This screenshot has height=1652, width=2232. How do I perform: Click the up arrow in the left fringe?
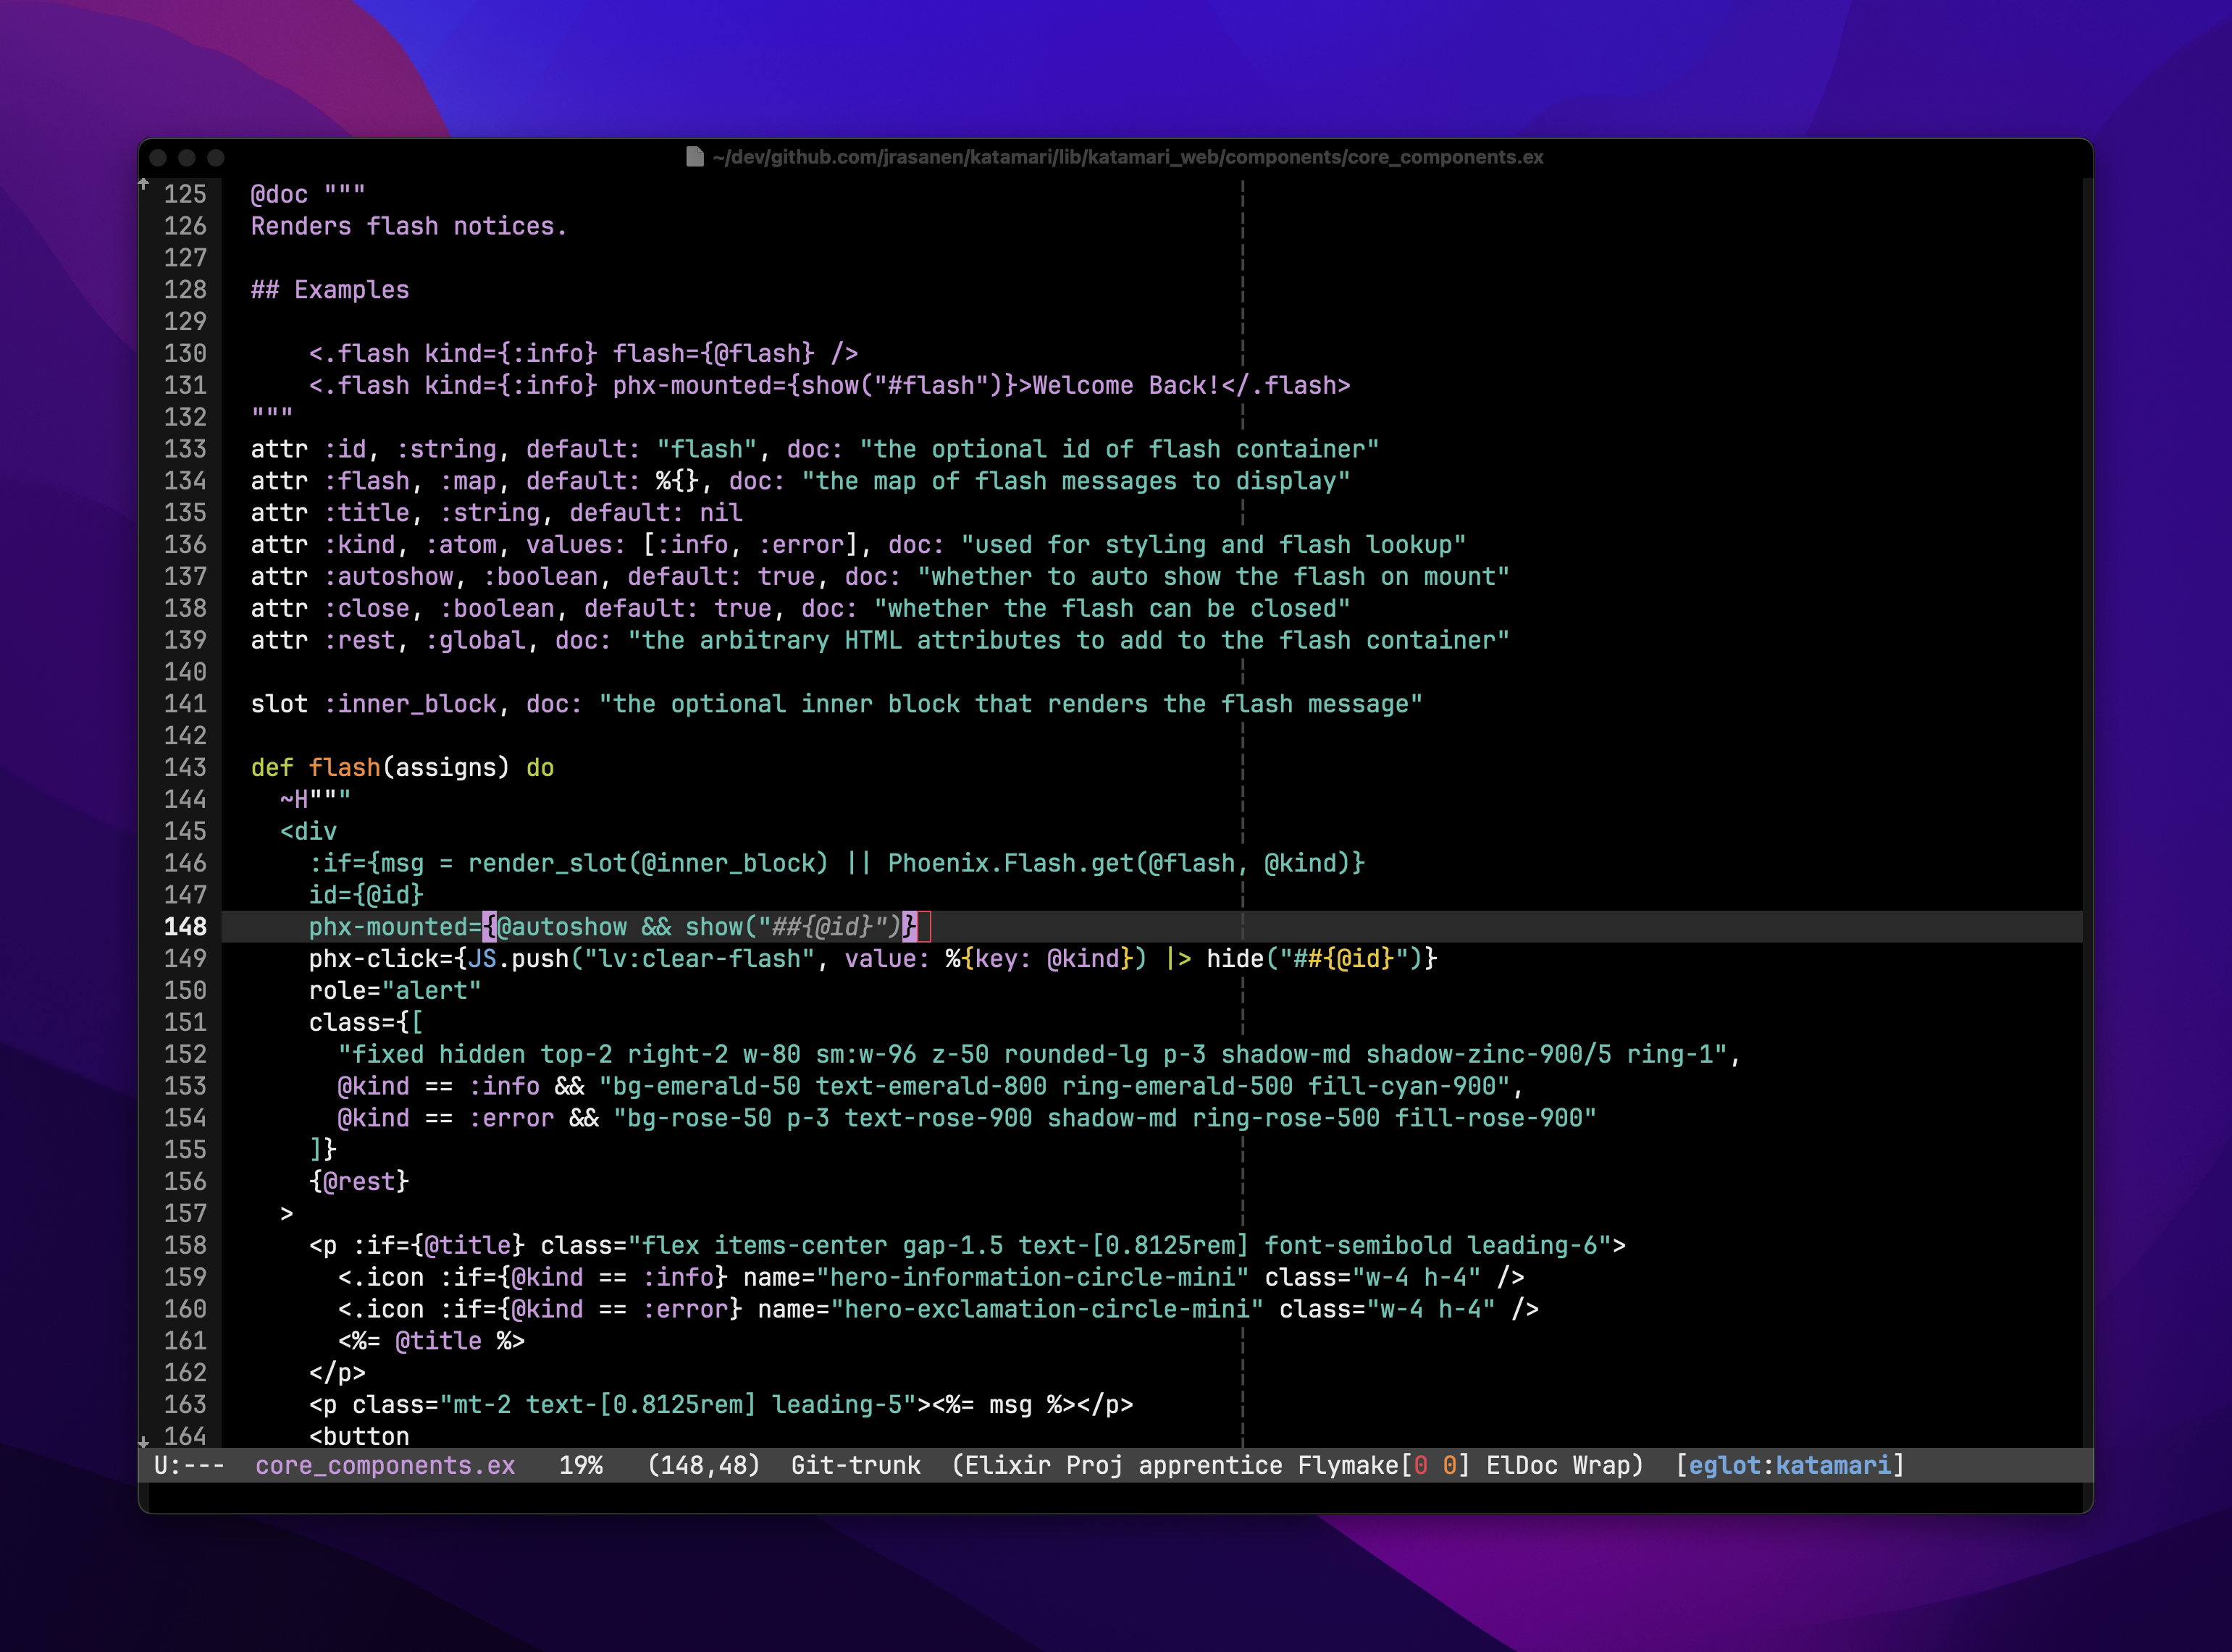144,184
